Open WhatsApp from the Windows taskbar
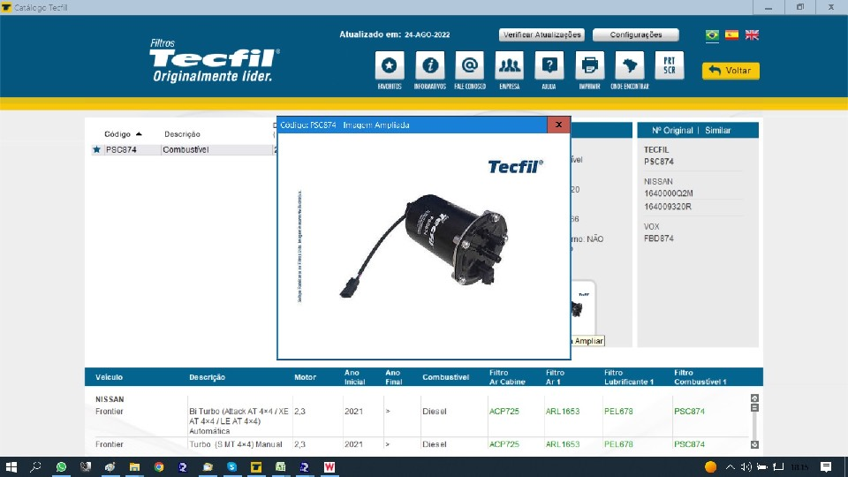Viewport: 848px width, 477px height. 61,466
